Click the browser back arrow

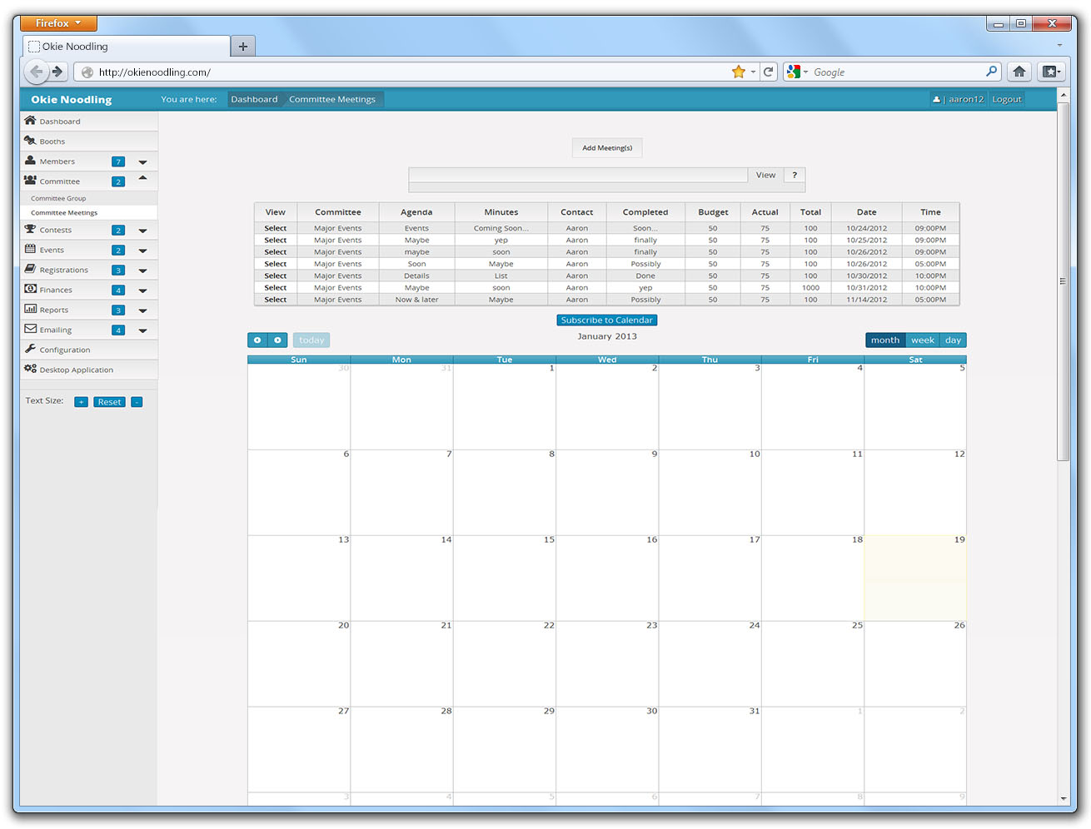pos(36,72)
